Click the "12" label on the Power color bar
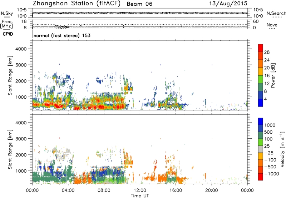This screenshot has height=198, width=286. tap(267, 84)
